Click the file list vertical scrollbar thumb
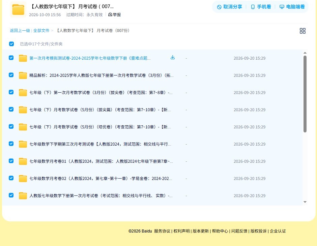This screenshot has width=317, height=246. 305,94
